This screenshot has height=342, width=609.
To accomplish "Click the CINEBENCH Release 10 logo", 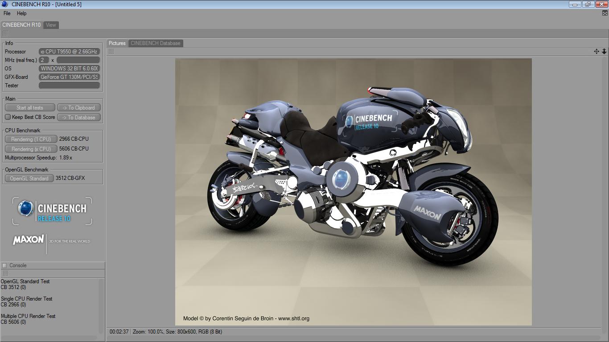I will 52,211.
